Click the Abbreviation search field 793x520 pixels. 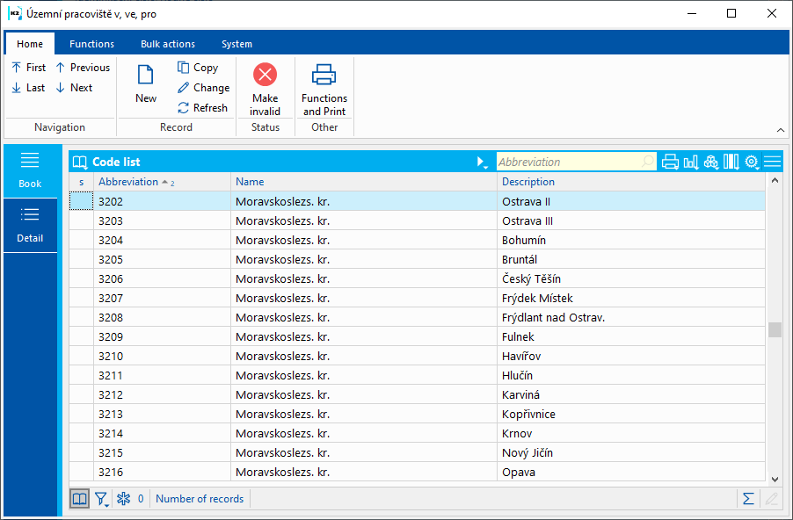click(568, 162)
